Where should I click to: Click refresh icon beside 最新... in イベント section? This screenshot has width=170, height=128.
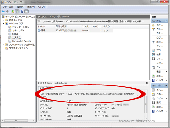(153, 107)
